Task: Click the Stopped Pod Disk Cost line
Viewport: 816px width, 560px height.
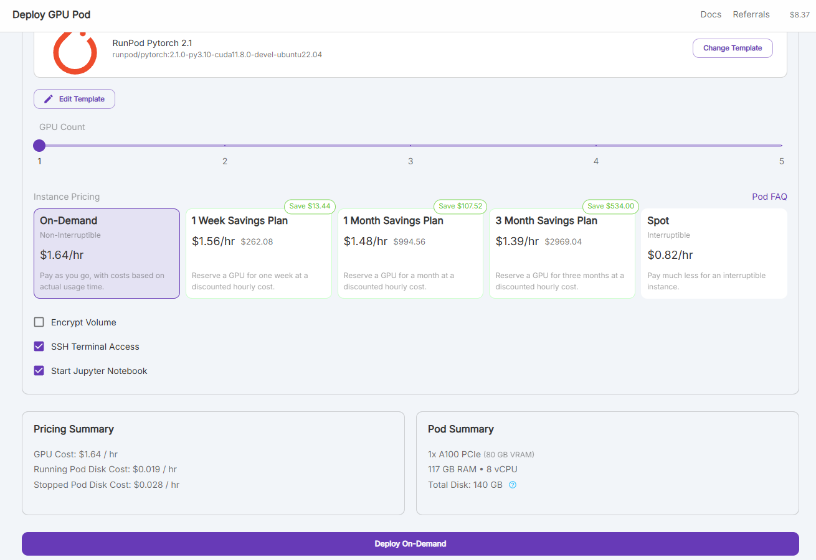Action: coord(107,485)
